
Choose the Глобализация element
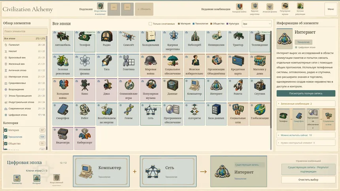coord(260,114)
